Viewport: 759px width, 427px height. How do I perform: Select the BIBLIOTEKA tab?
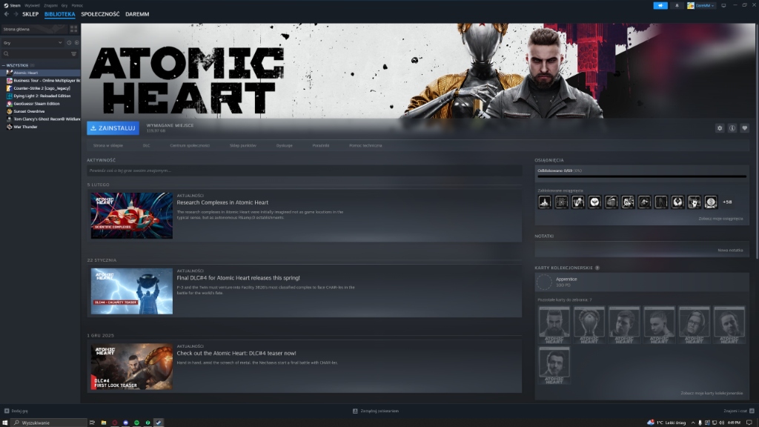[59, 15]
